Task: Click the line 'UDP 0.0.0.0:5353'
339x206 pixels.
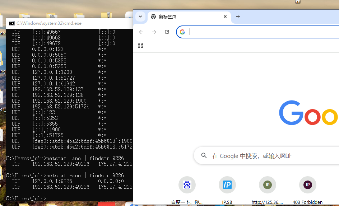Action: (x=59, y=61)
